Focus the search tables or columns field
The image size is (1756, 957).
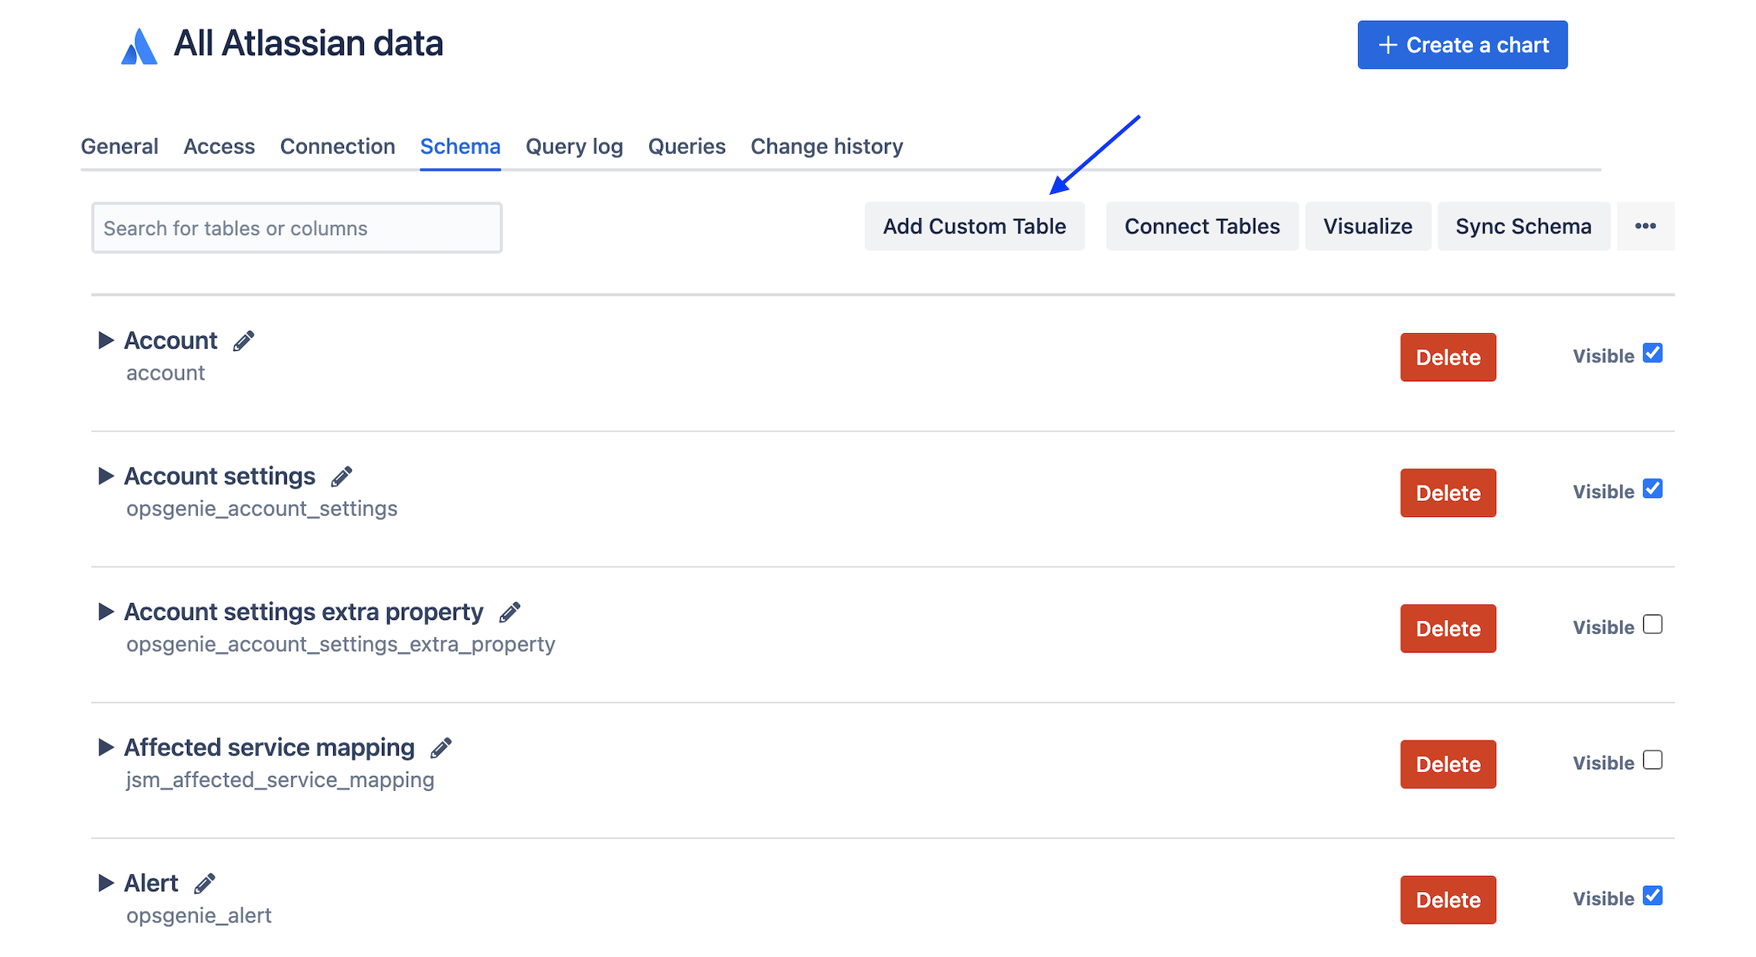[297, 228]
